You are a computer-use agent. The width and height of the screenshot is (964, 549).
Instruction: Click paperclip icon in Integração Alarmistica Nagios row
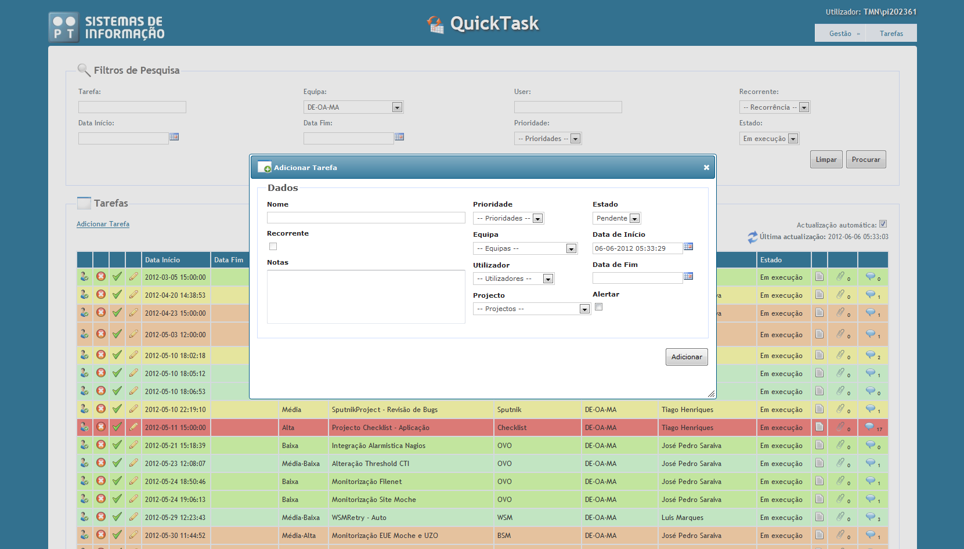pyautogui.click(x=840, y=445)
